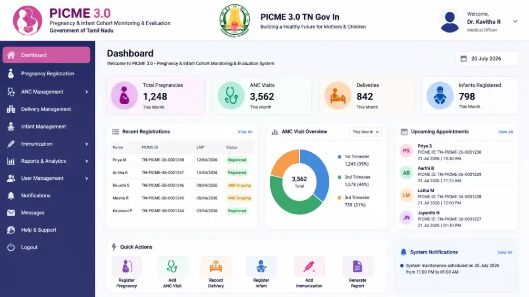Screen dimensions: 529x297
Task: Click Kalaivani P Registered status badge
Action: tap(237, 211)
